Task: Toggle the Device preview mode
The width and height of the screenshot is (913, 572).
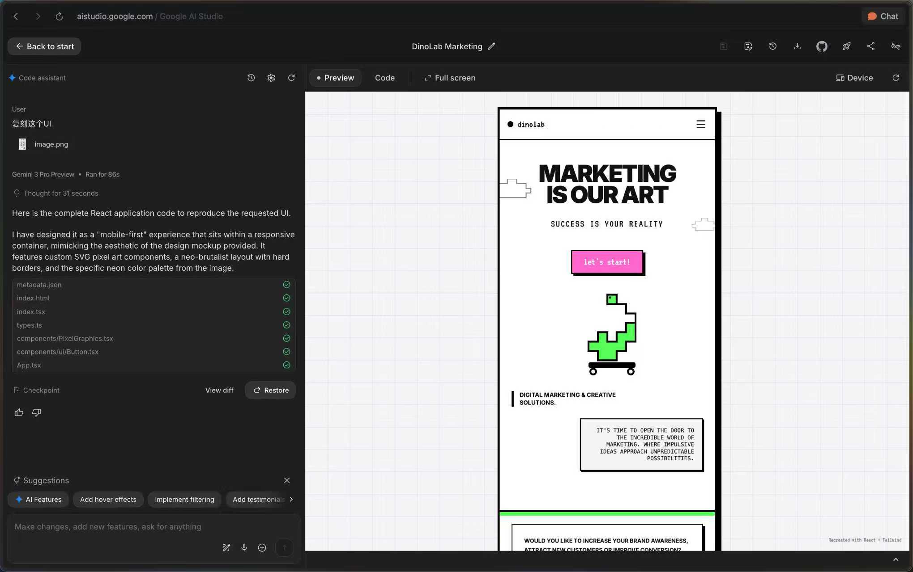Action: (854, 78)
